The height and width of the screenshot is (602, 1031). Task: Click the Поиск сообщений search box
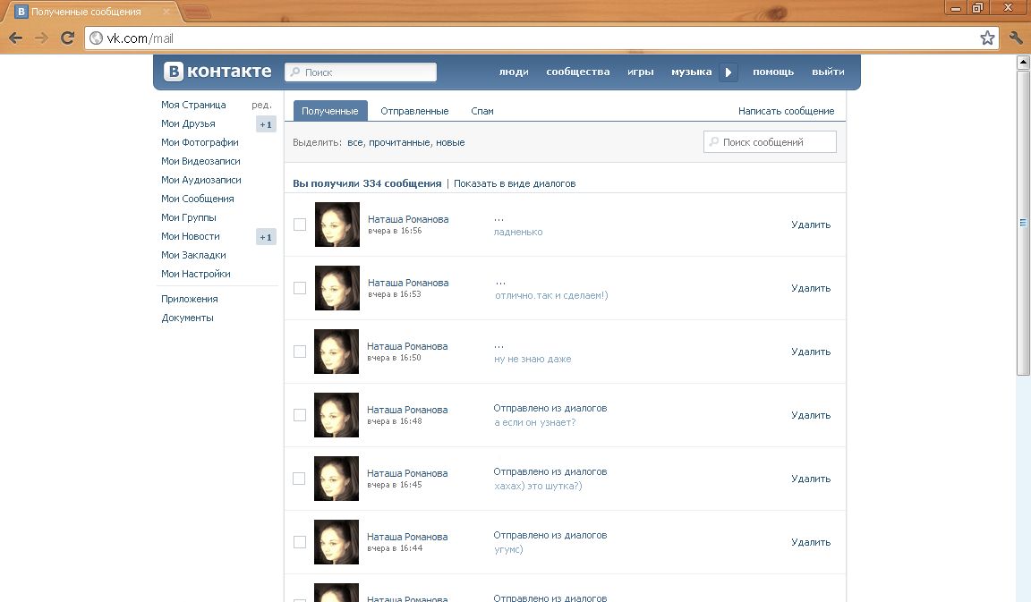(770, 142)
